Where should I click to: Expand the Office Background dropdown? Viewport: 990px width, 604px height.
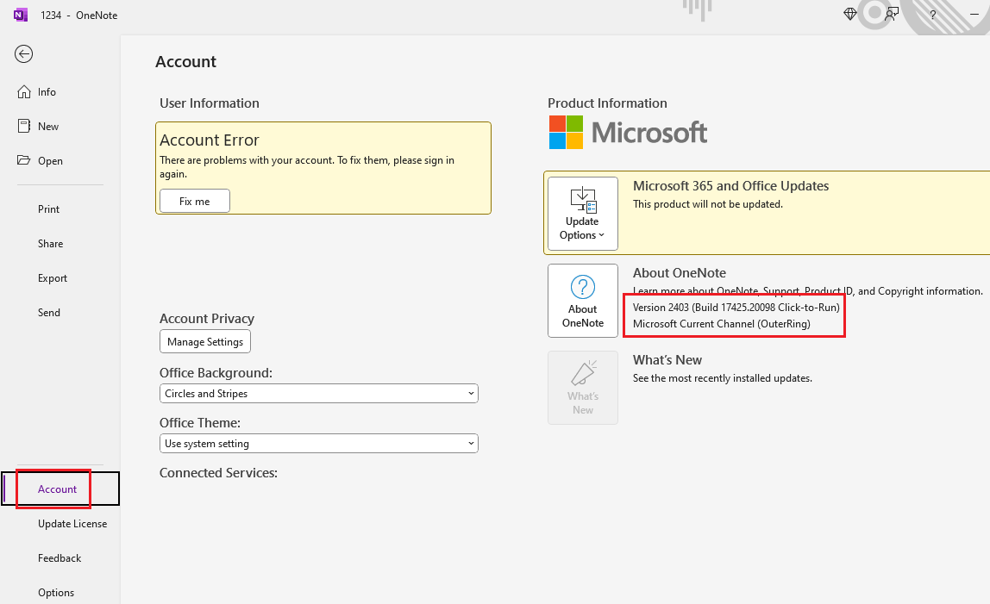coord(319,393)
